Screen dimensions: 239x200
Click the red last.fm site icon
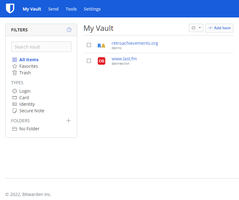click(101, 61)
